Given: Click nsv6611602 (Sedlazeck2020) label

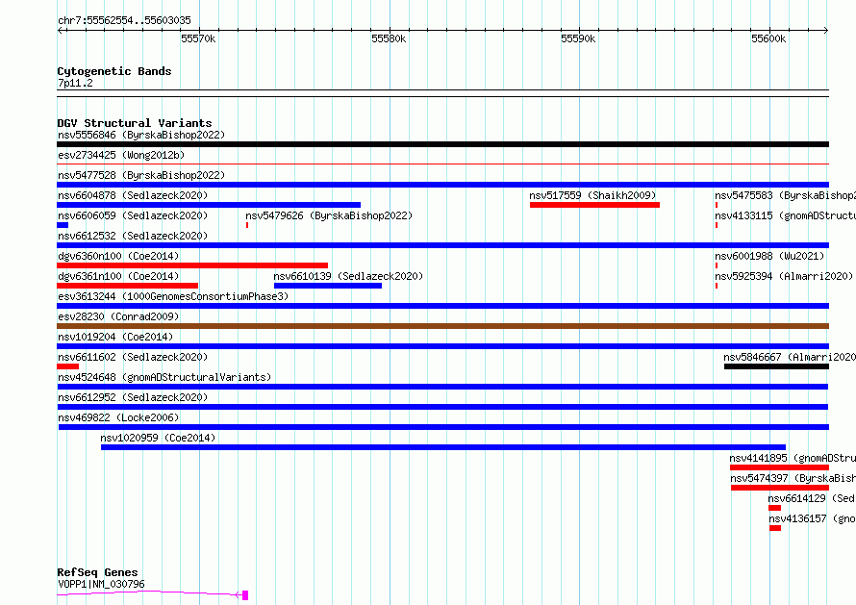Looking at the screenshot, I should click(133, 357).
